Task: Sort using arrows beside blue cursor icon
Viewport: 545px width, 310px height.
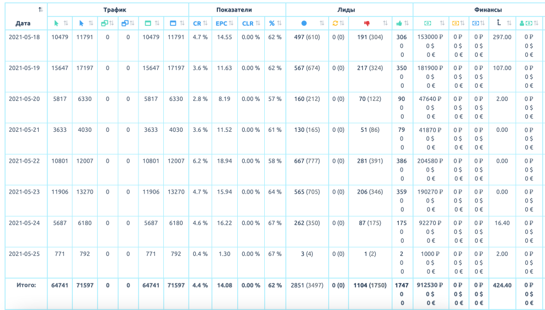Action: pos(91,23)
